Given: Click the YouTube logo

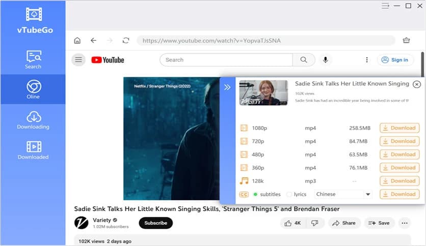Looking at the screenshot, I should click(108, 60).
